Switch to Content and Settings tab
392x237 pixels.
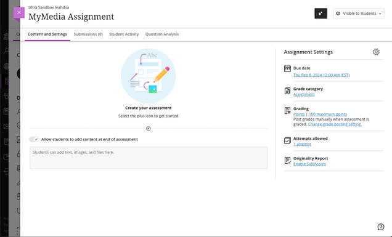click(47, 34)
